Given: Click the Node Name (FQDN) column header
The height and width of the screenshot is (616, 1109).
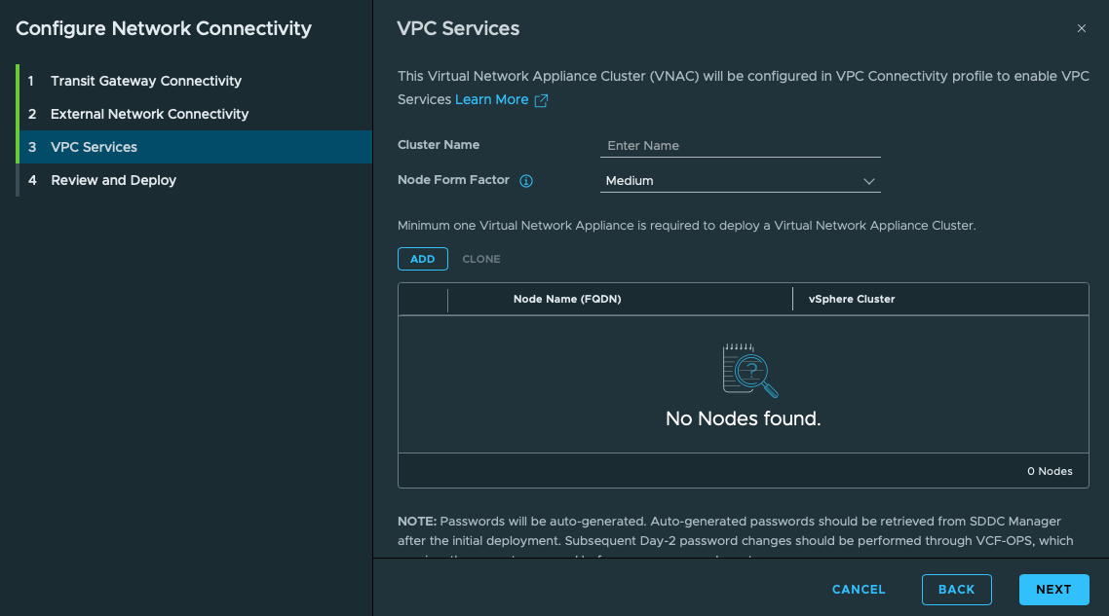Looking at the screenshot, I should [x=567, y=299].
